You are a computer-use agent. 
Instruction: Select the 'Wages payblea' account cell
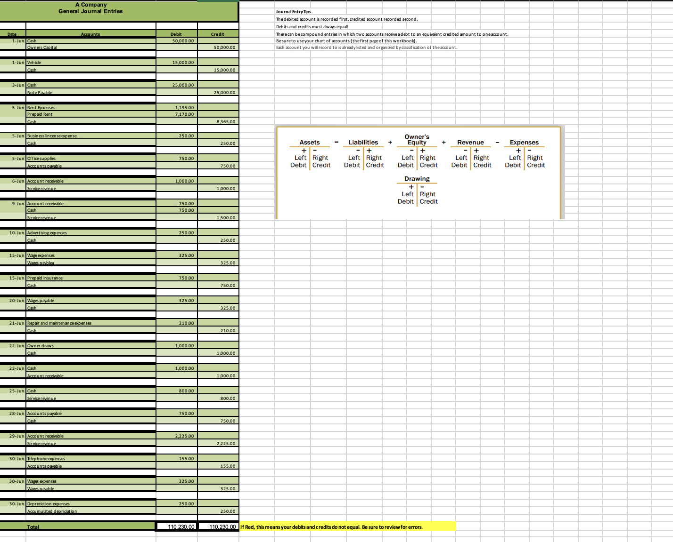pos(90,263)
